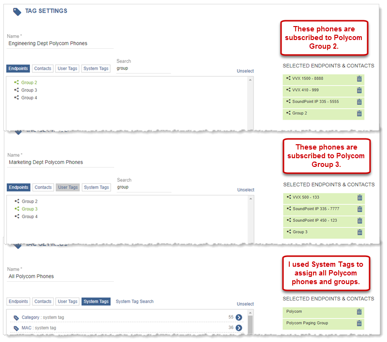Click scroll-up arrow in Engineering endpoint list
Image resolution: width=387 pixels, height=342 pixels.
[250, 80]
